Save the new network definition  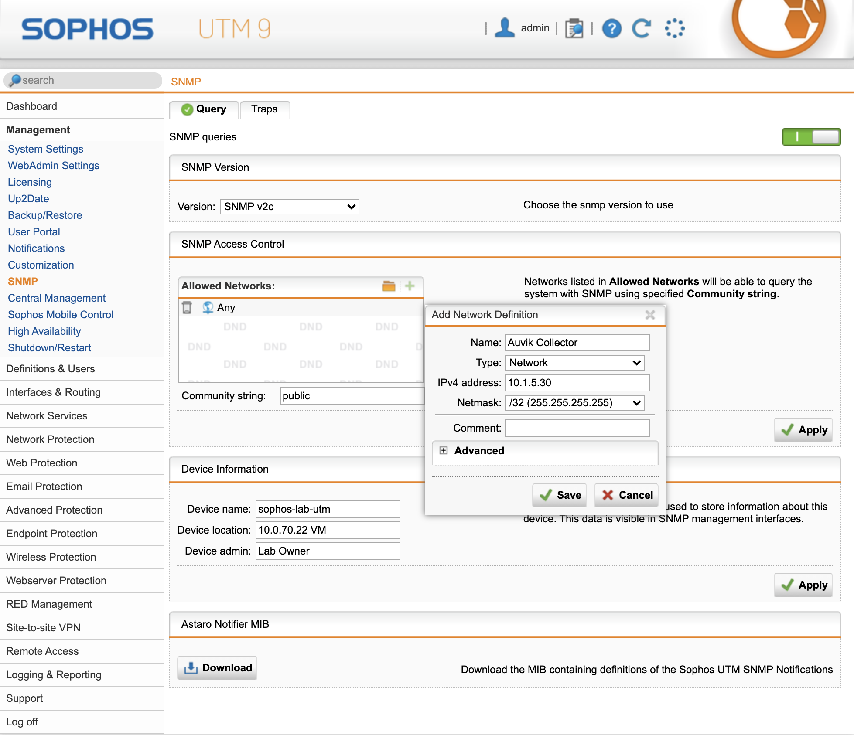point(560,495)
